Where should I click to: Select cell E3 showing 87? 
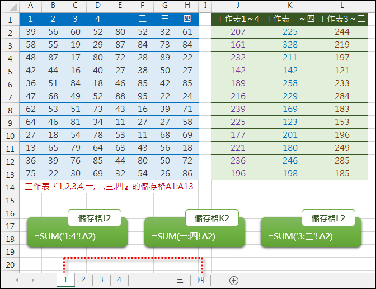click(x=120, y=45)
